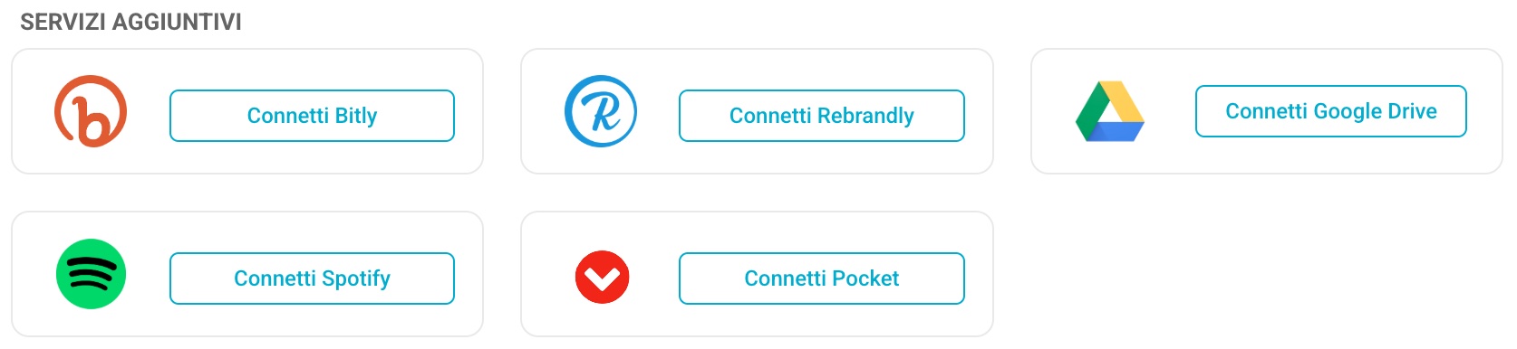This screenshot has width=1517, height=349.
Task: Click the white chevron inside the Pocket logo
Action: point(603,279)
